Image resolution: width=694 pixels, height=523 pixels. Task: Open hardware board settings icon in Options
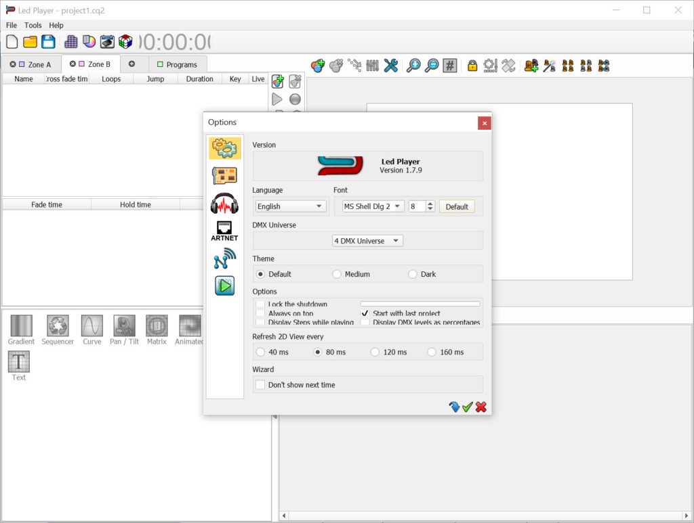225,175
